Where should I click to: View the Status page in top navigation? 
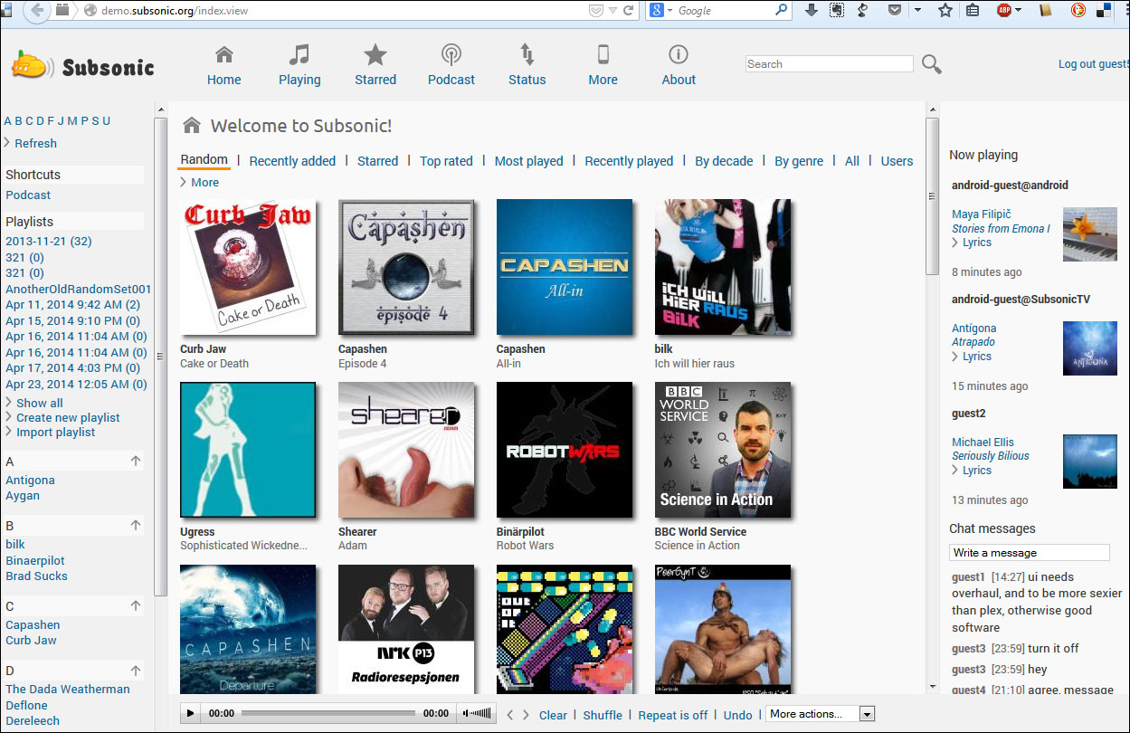click(527, 65)
